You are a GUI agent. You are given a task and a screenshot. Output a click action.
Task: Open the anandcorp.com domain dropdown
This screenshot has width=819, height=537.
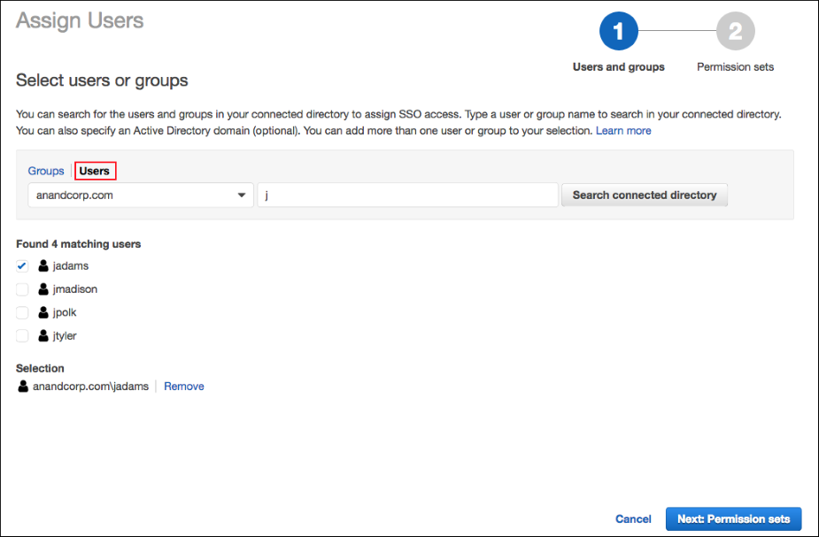point(239,195)
